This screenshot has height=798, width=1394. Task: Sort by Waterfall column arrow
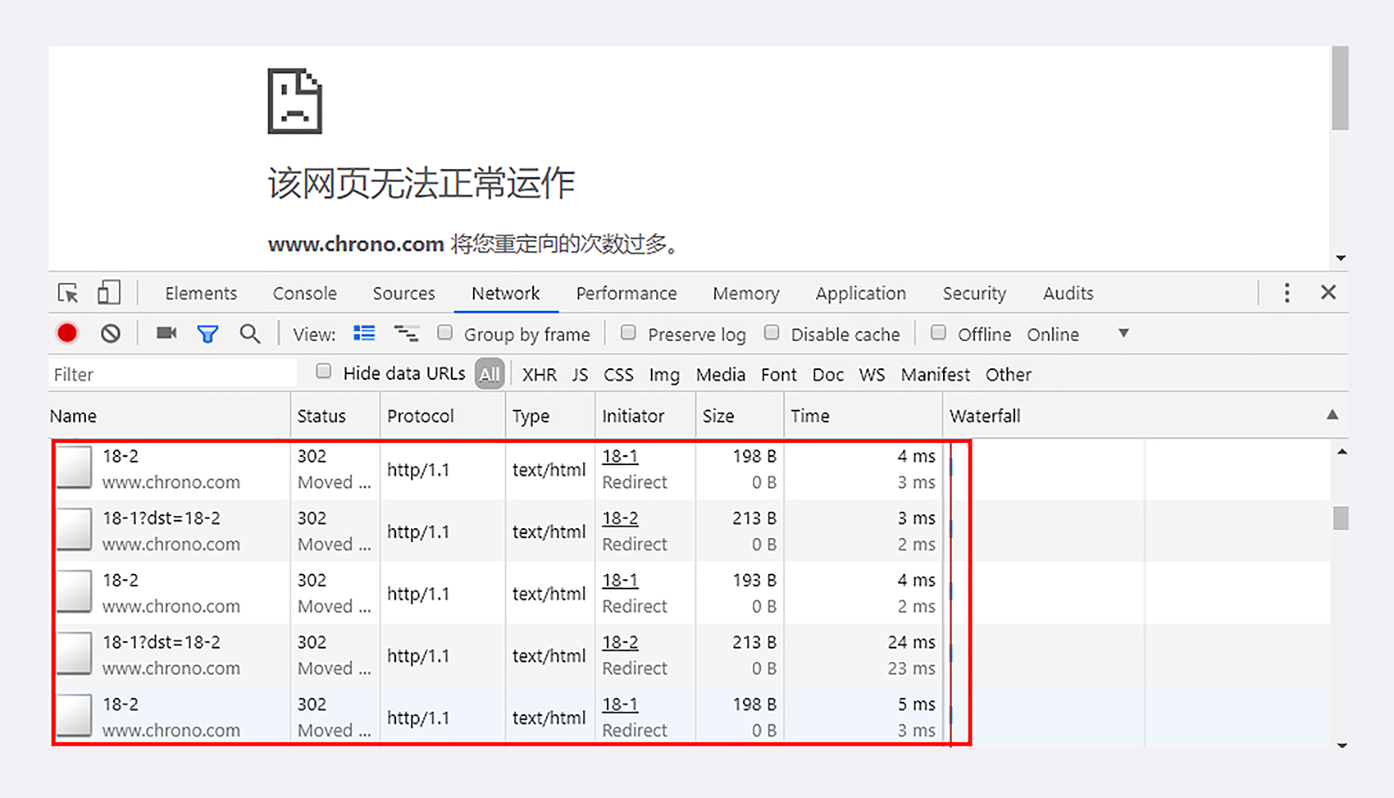coord(1332,415)
